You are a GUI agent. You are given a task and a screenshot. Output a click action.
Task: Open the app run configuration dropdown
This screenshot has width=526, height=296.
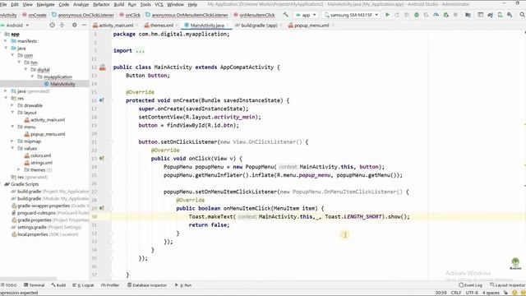(306, 15)
